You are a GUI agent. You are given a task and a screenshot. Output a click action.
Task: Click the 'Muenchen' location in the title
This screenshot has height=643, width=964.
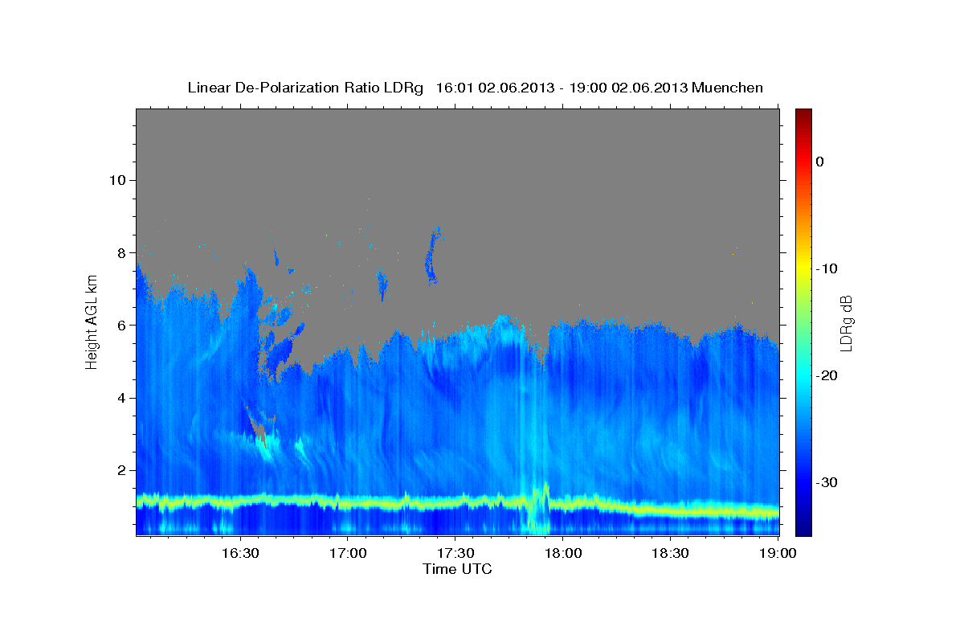click(x=728, y=88)
